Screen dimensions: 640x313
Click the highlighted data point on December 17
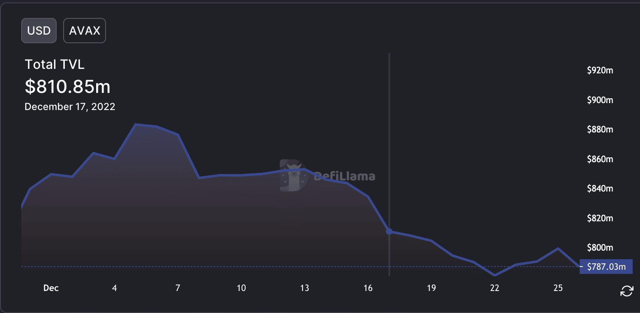point(389,231)
